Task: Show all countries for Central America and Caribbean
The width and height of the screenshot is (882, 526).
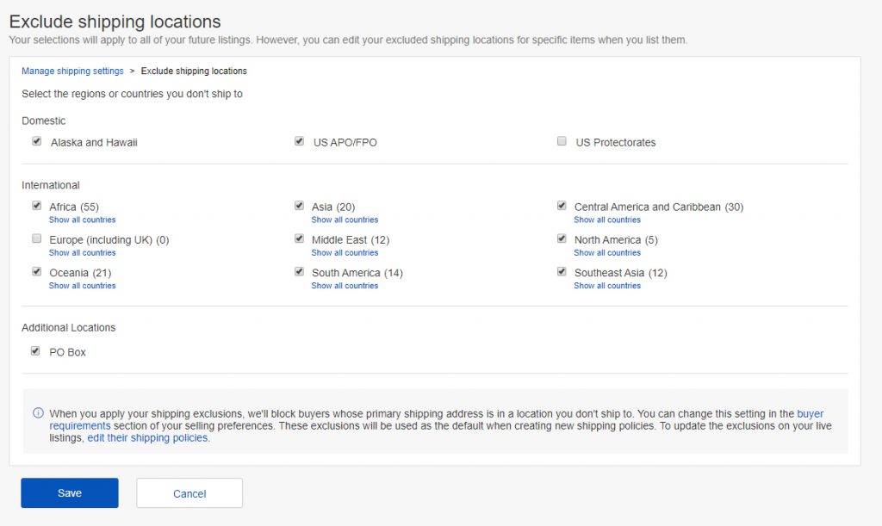Action: 607,220
